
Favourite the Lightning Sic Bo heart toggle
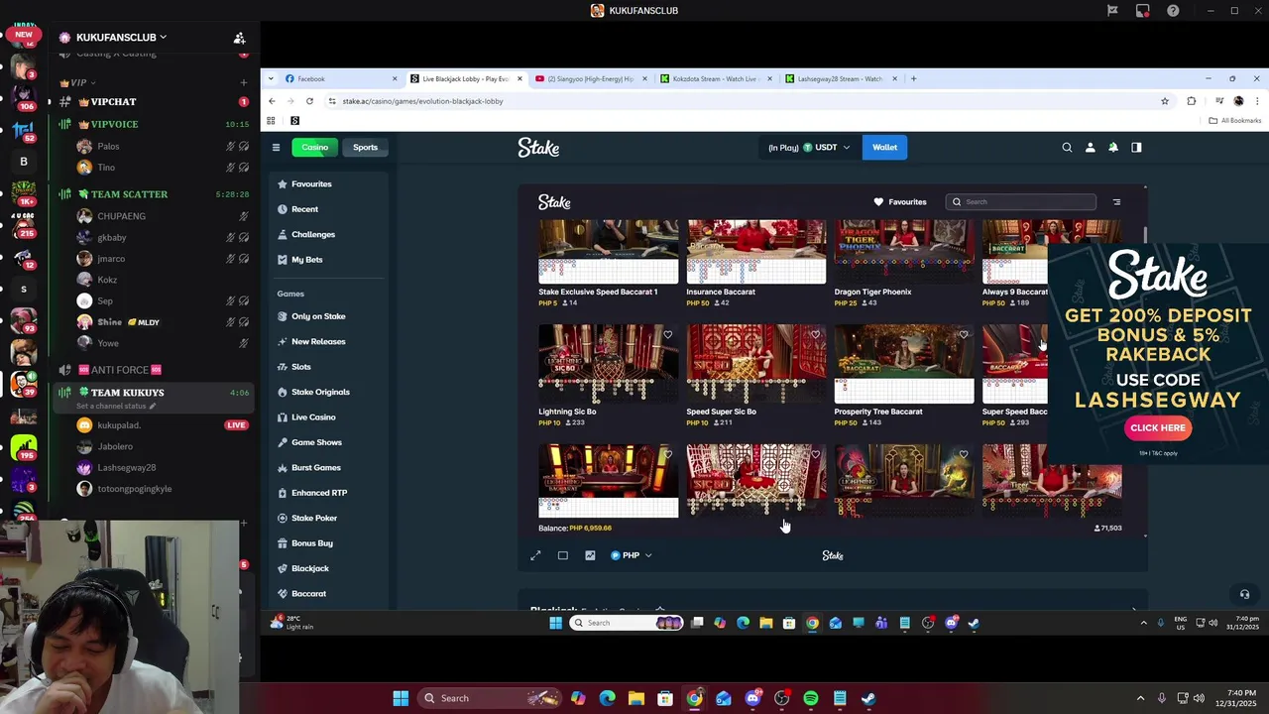pos(667,335)
